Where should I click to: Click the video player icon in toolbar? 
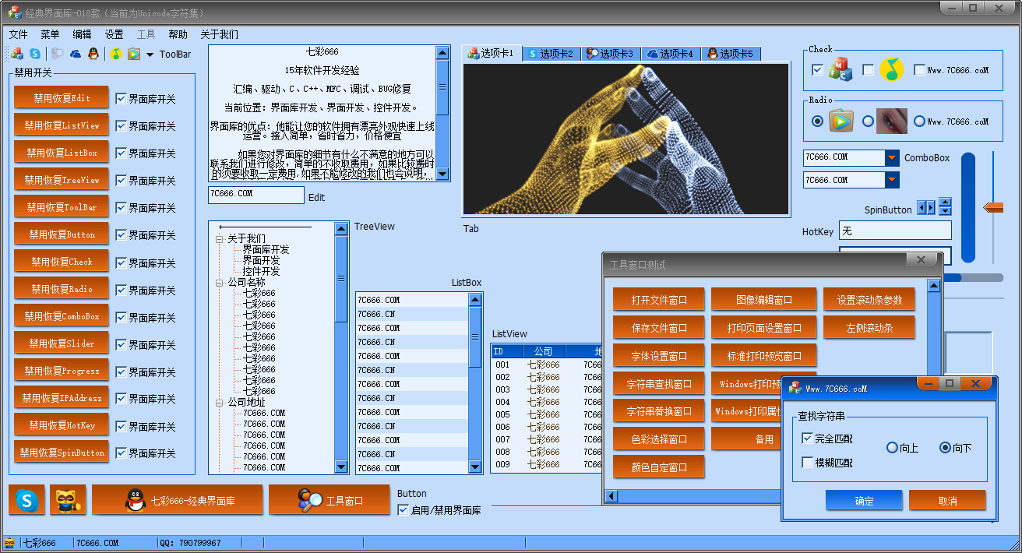(134, 54)
